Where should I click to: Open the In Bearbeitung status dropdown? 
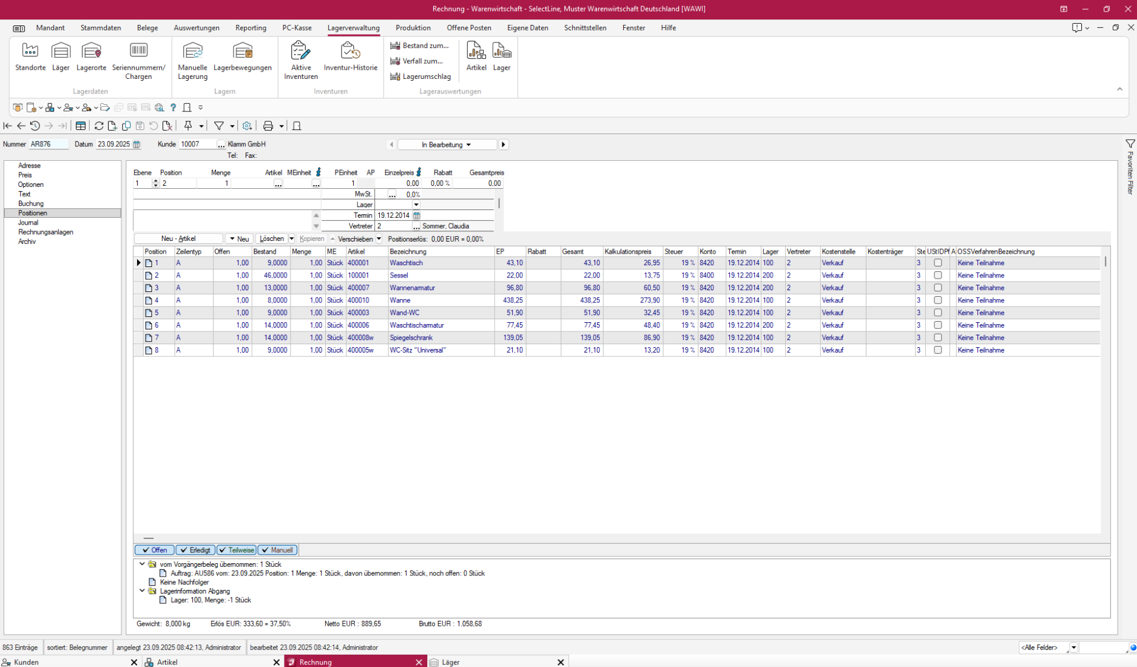(x=447, y=144)
